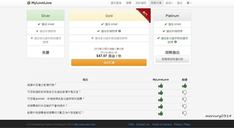This screenshot has height=128, width=234.
Task: Click the X mark beside Silver 身份證字號
Action: pos(32,38)
